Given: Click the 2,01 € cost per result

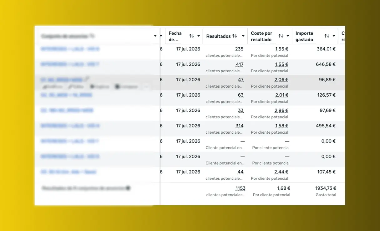Looking at the screenshot, I should (x=281, y=95).
